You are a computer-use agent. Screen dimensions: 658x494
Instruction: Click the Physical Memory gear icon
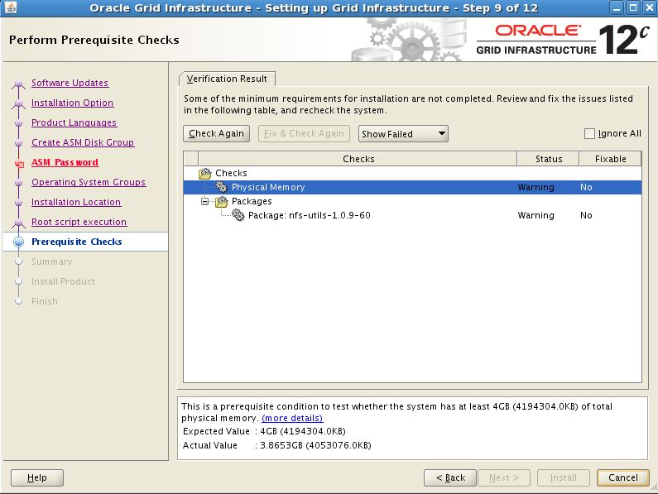tap(222, 187)
